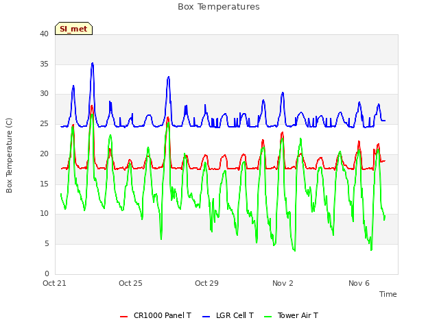
Task: Click the Nov 6 x-axis label
Action: 359,283
